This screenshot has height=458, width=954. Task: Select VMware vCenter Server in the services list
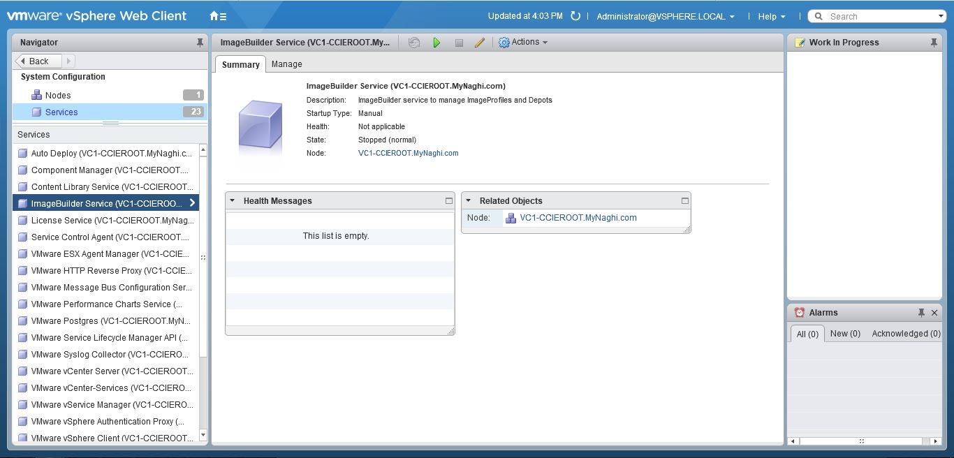click(x=112, y=371)
